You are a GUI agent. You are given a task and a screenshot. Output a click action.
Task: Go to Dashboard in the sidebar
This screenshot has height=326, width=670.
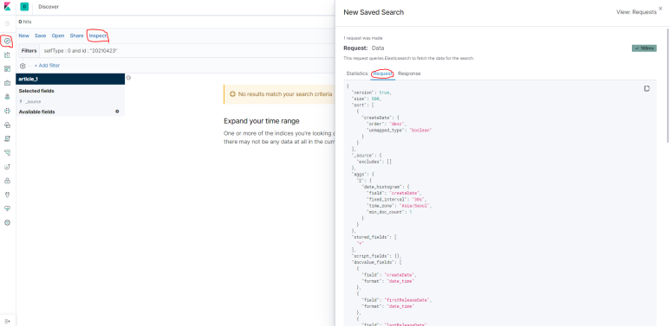7,69
